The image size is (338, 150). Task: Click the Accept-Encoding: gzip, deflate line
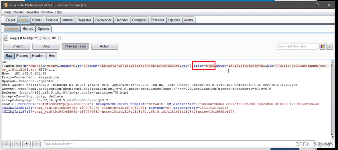tap(32, 96)
